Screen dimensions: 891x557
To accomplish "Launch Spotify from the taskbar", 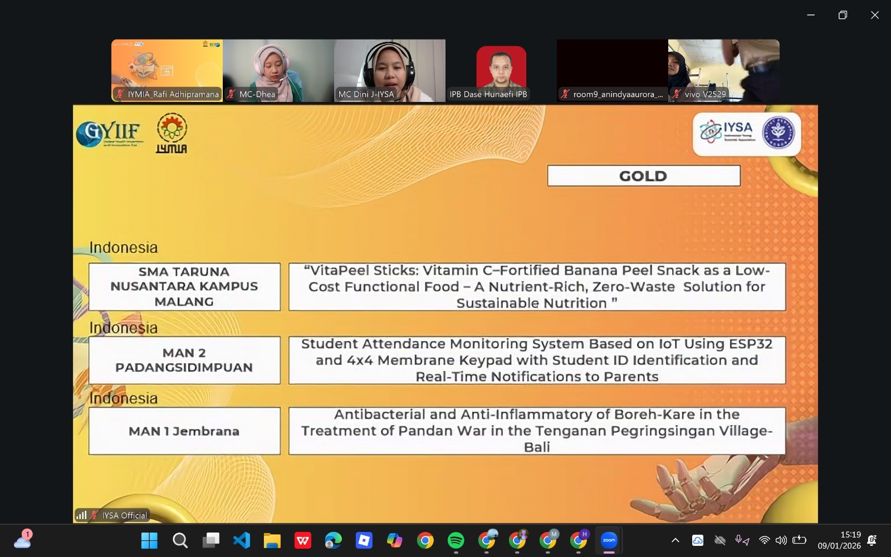I will point(456,540).
